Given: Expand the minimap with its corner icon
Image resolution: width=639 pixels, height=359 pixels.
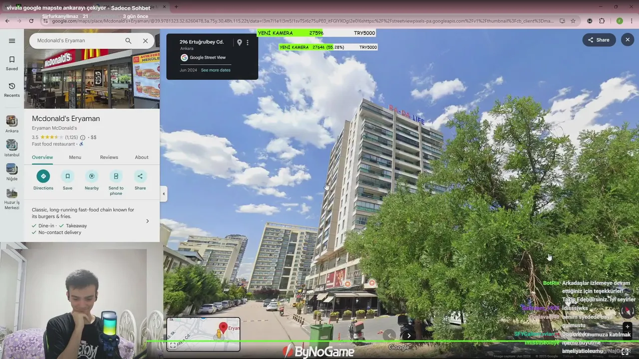Looking at the screenshot, I should click(173, 345).
